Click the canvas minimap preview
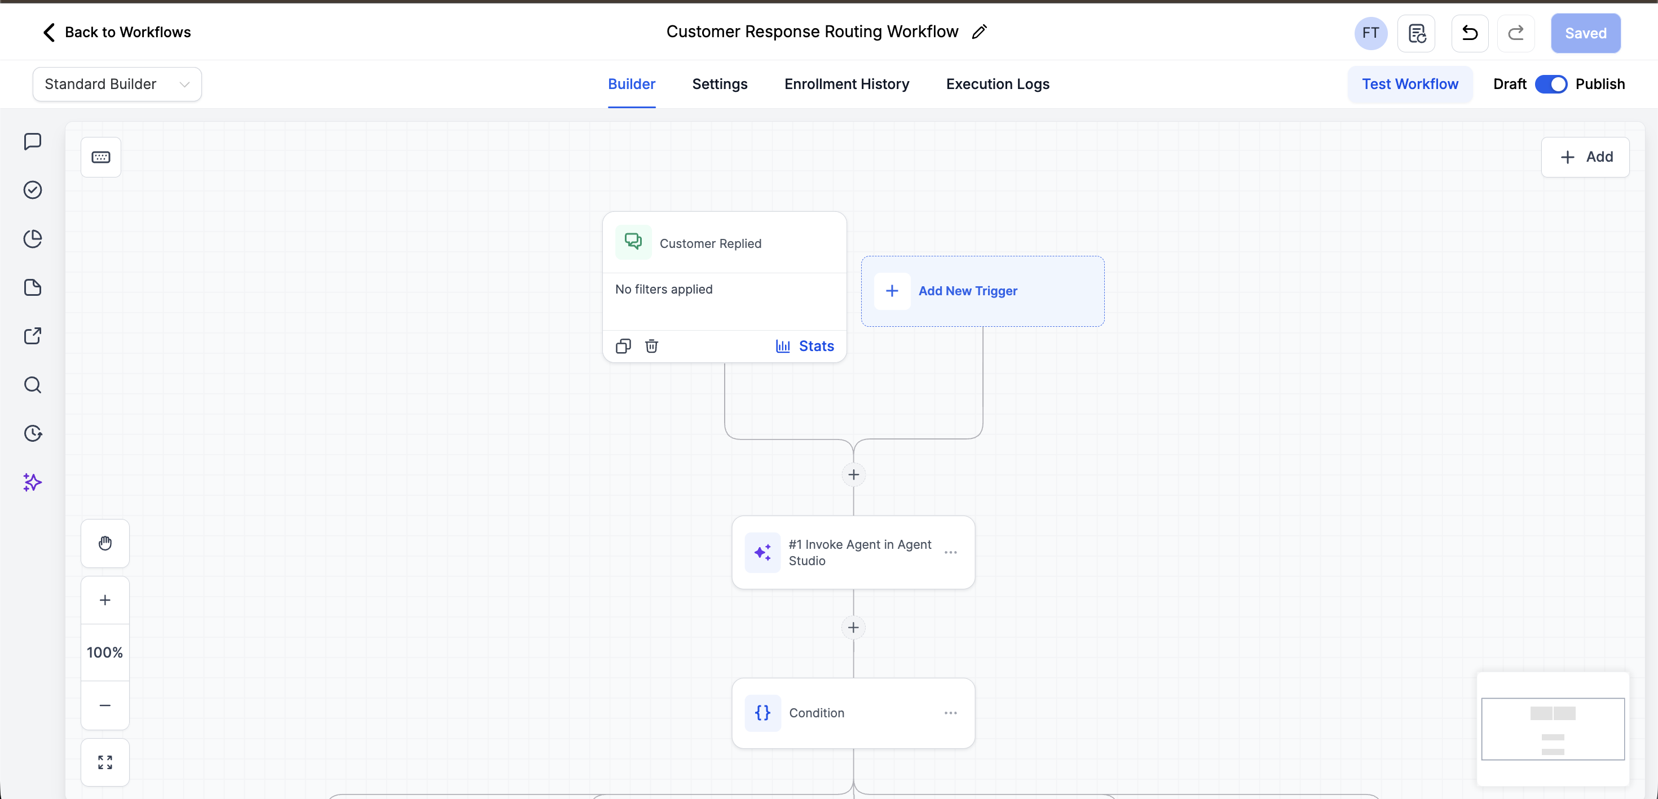Screen dimensions: 1658x799 pos(1553,729)
